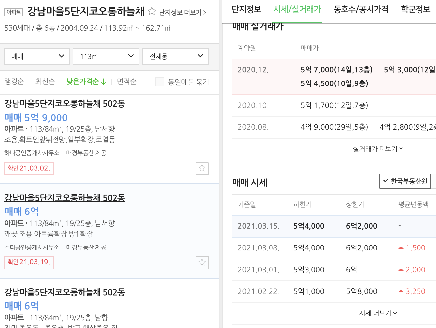Favorite the complex using the title star icon

click(152, 11)
